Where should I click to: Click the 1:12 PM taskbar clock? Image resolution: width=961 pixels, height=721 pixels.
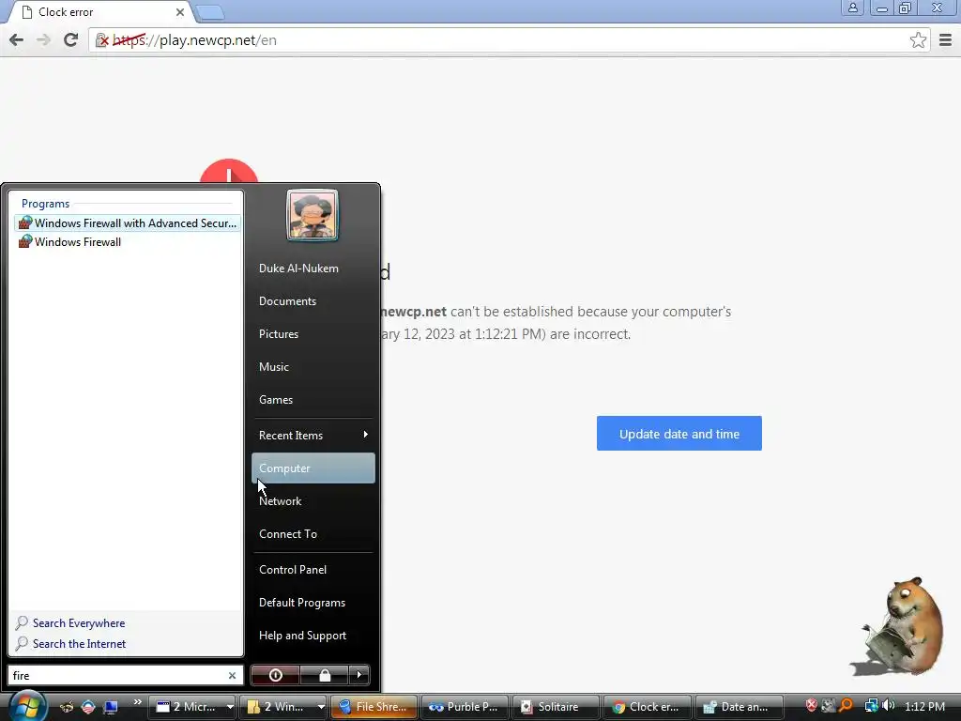tap(924, 706)
